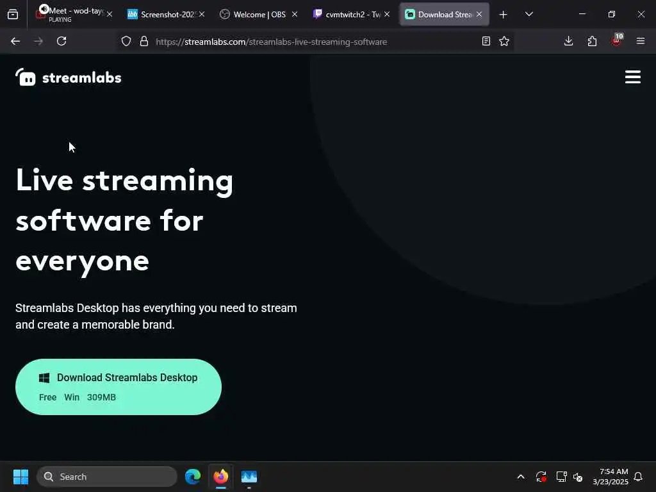Screen dimensions: 656x492
Task: Launch Microsoft Edge from taskbar
Action: [193, 477]
